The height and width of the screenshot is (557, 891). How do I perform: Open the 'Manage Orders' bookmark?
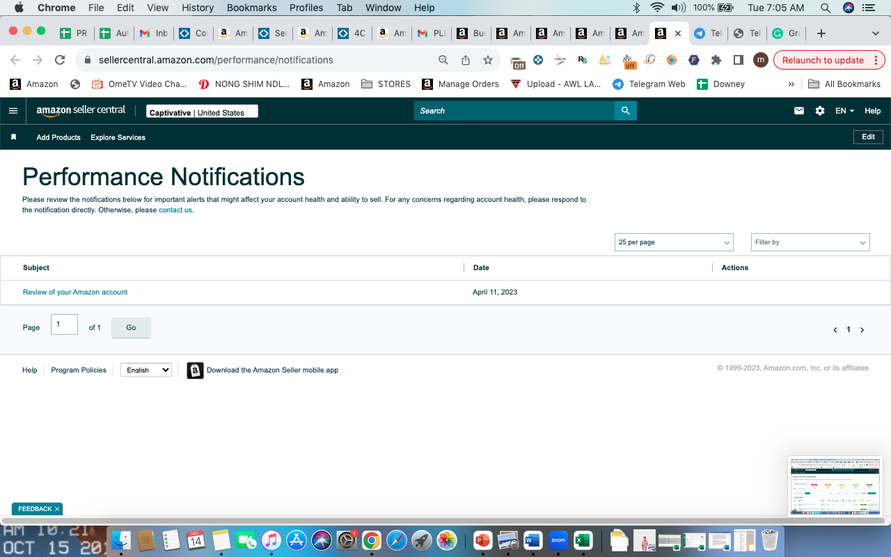pyautogui.click(x=461, y=84)
